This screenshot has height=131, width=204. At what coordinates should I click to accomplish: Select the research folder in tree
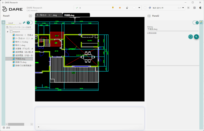tap(16, 32)
